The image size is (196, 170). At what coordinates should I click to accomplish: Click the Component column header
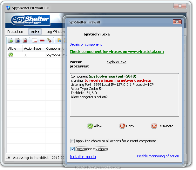(55, 48)
